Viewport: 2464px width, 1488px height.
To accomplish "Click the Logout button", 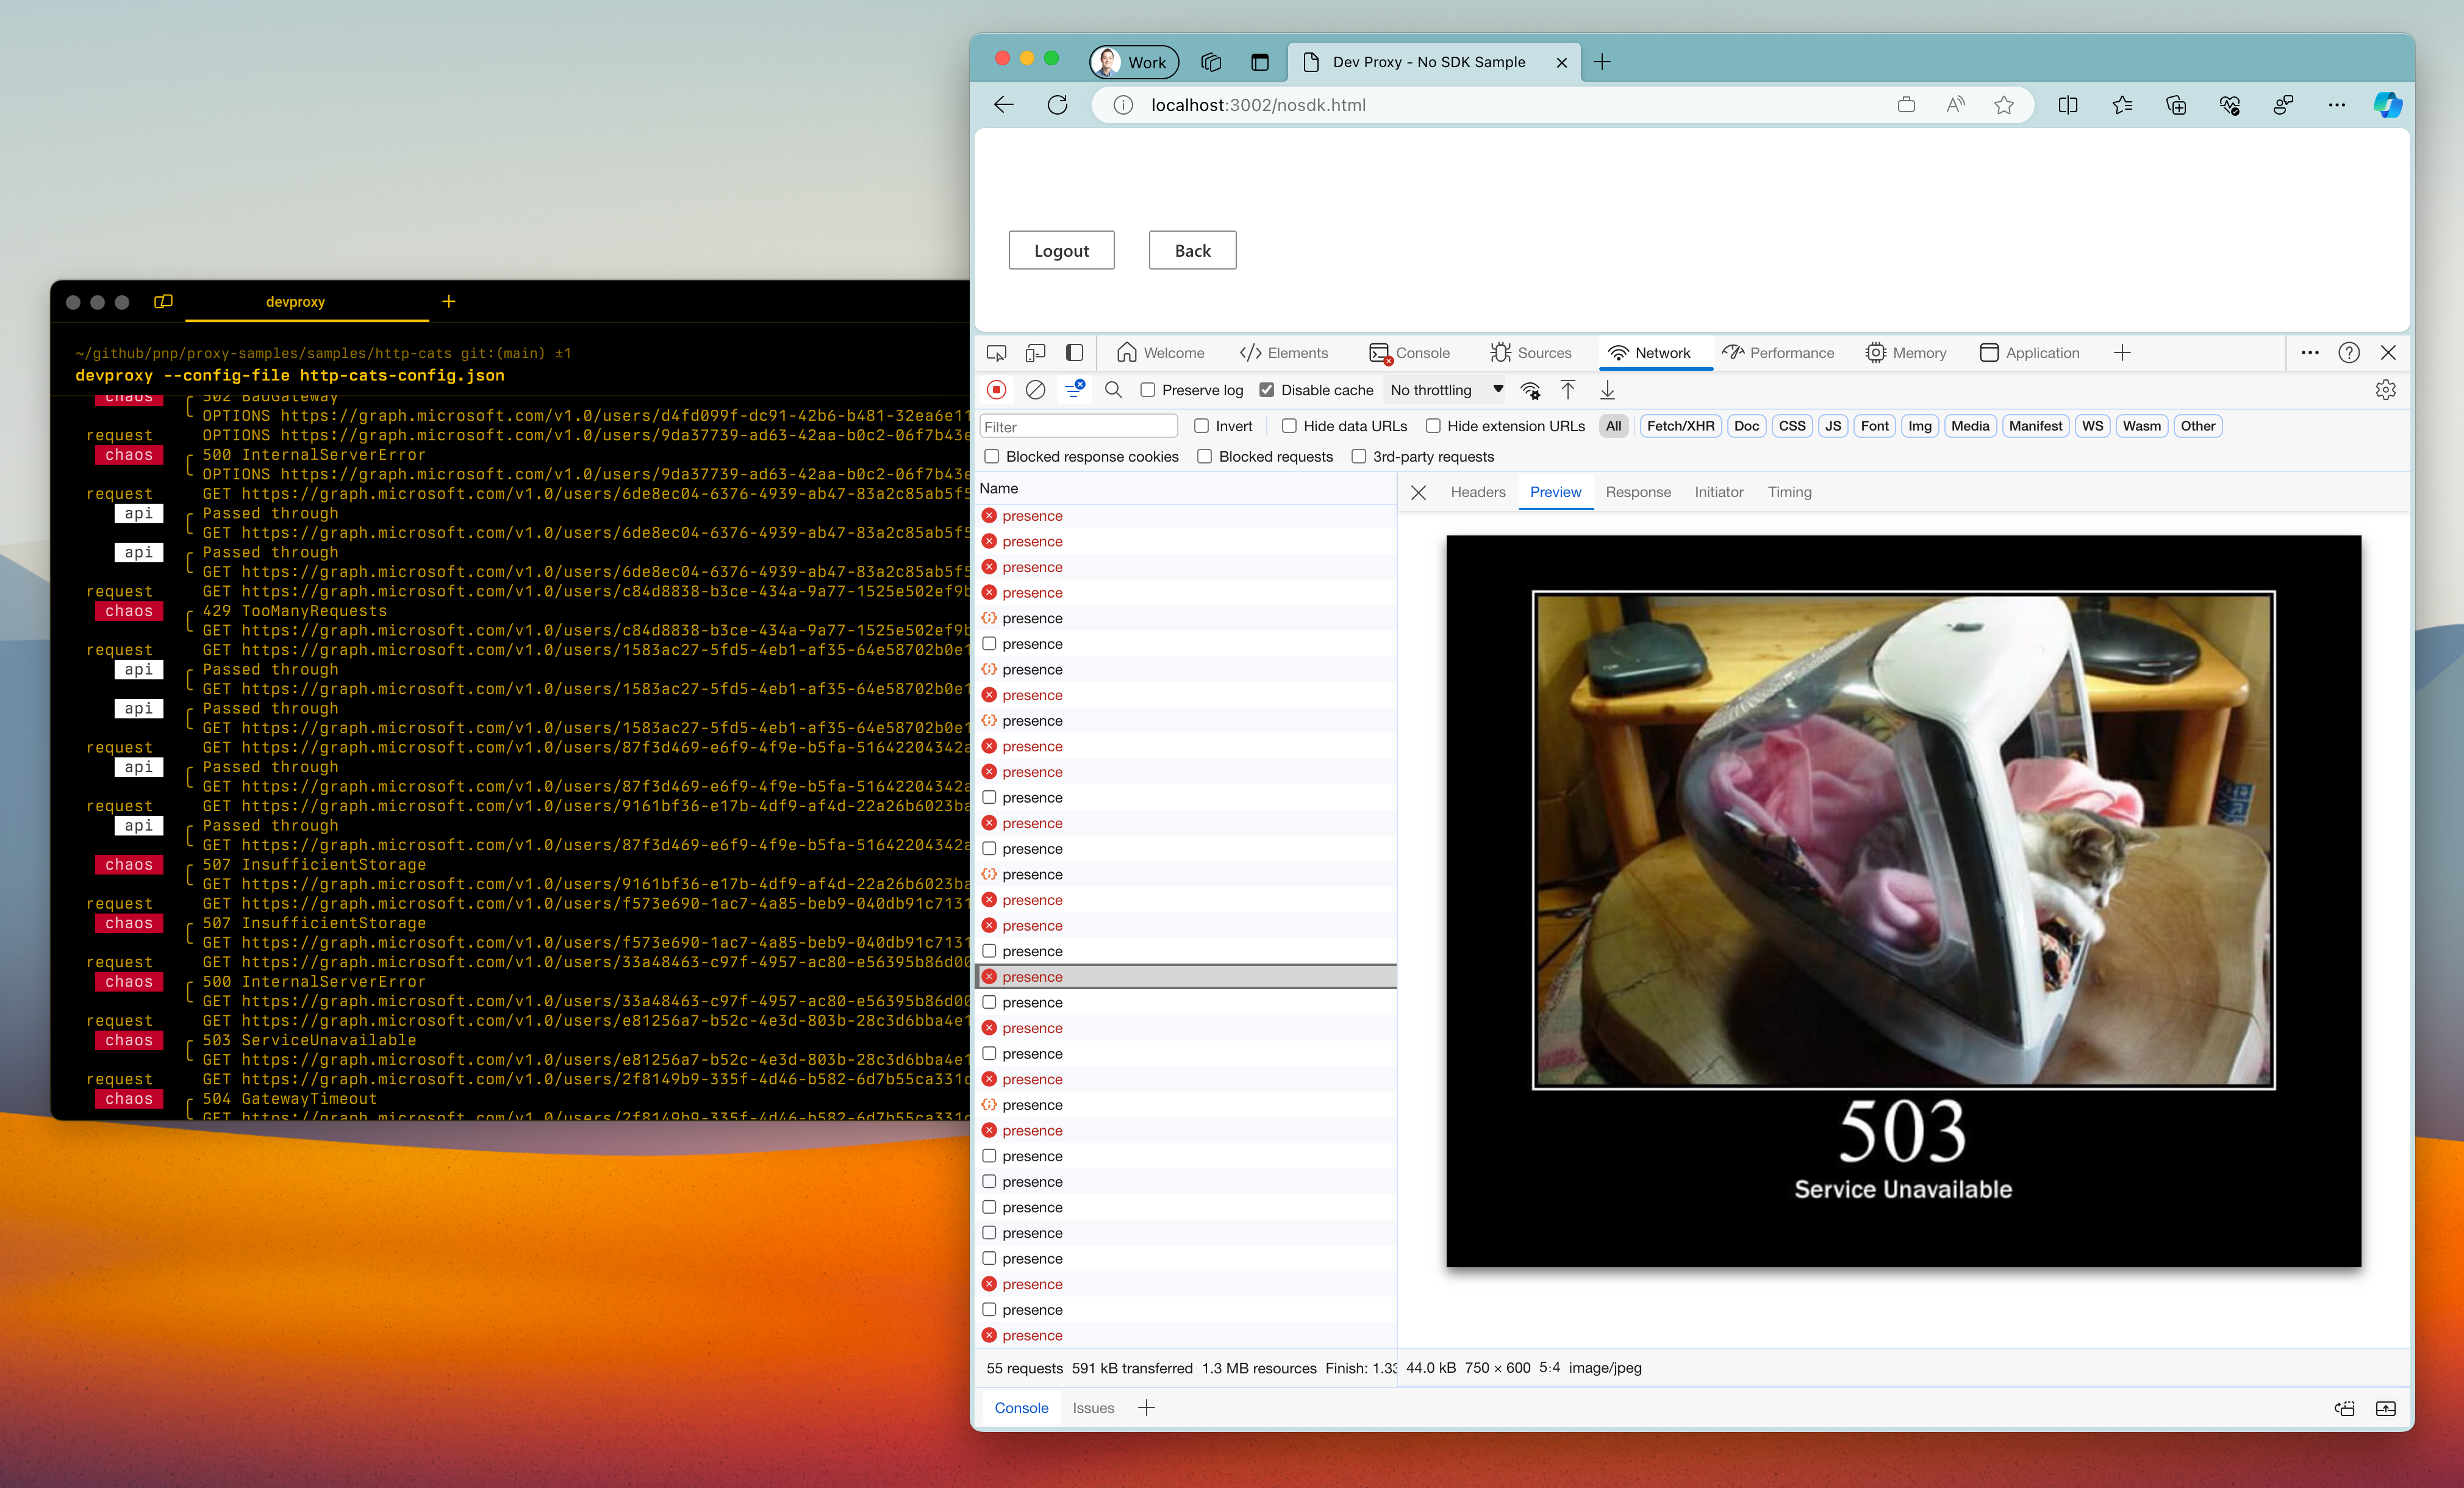I will [1061, 250].
